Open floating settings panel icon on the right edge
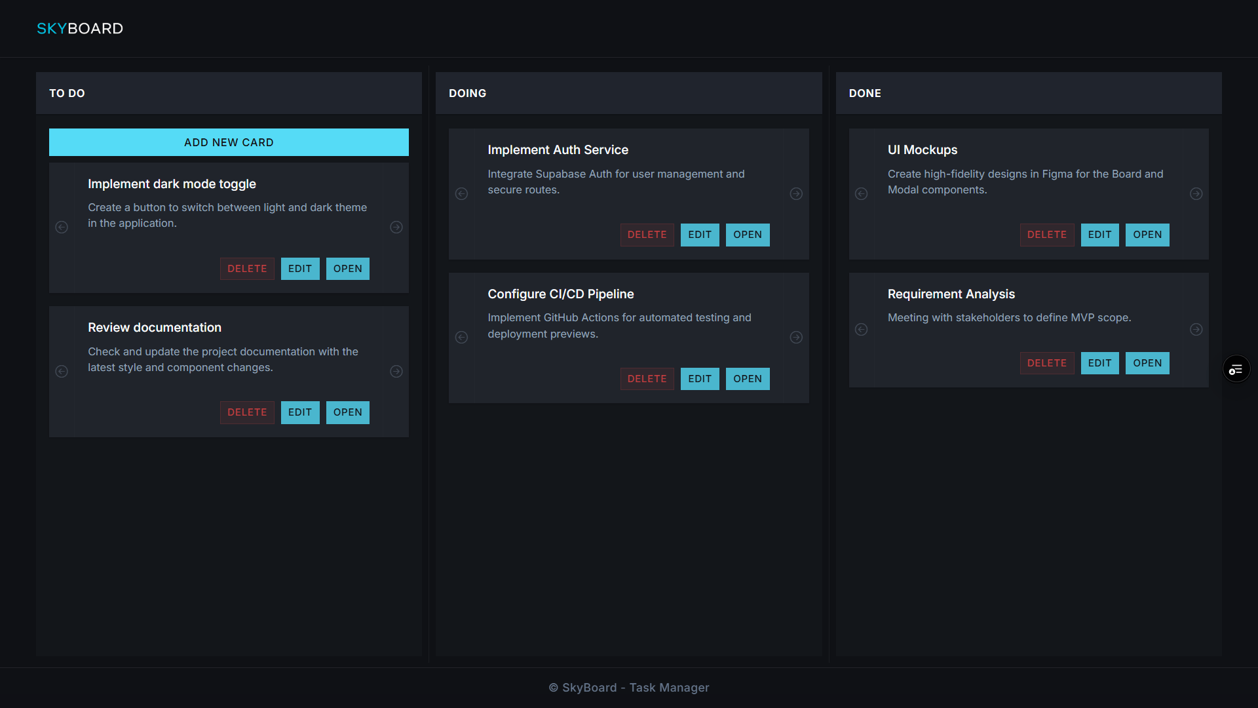This screenshot has height=708, width=1258. coord(1236,370)
